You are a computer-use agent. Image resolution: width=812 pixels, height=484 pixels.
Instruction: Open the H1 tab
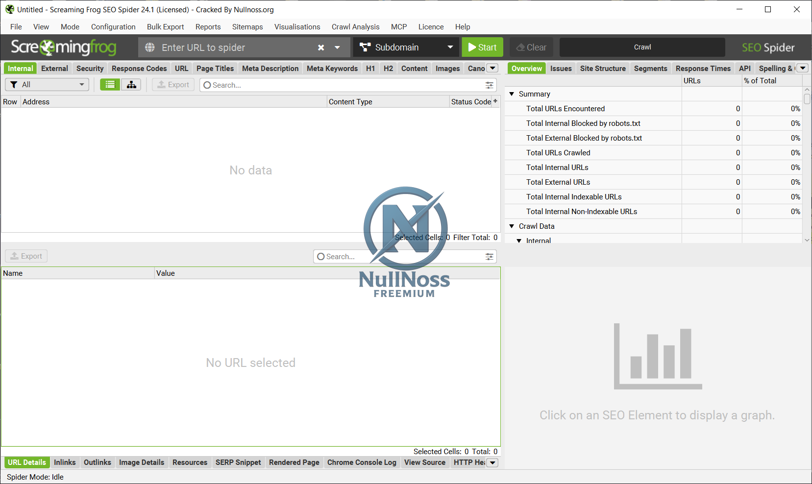(370, 69)
